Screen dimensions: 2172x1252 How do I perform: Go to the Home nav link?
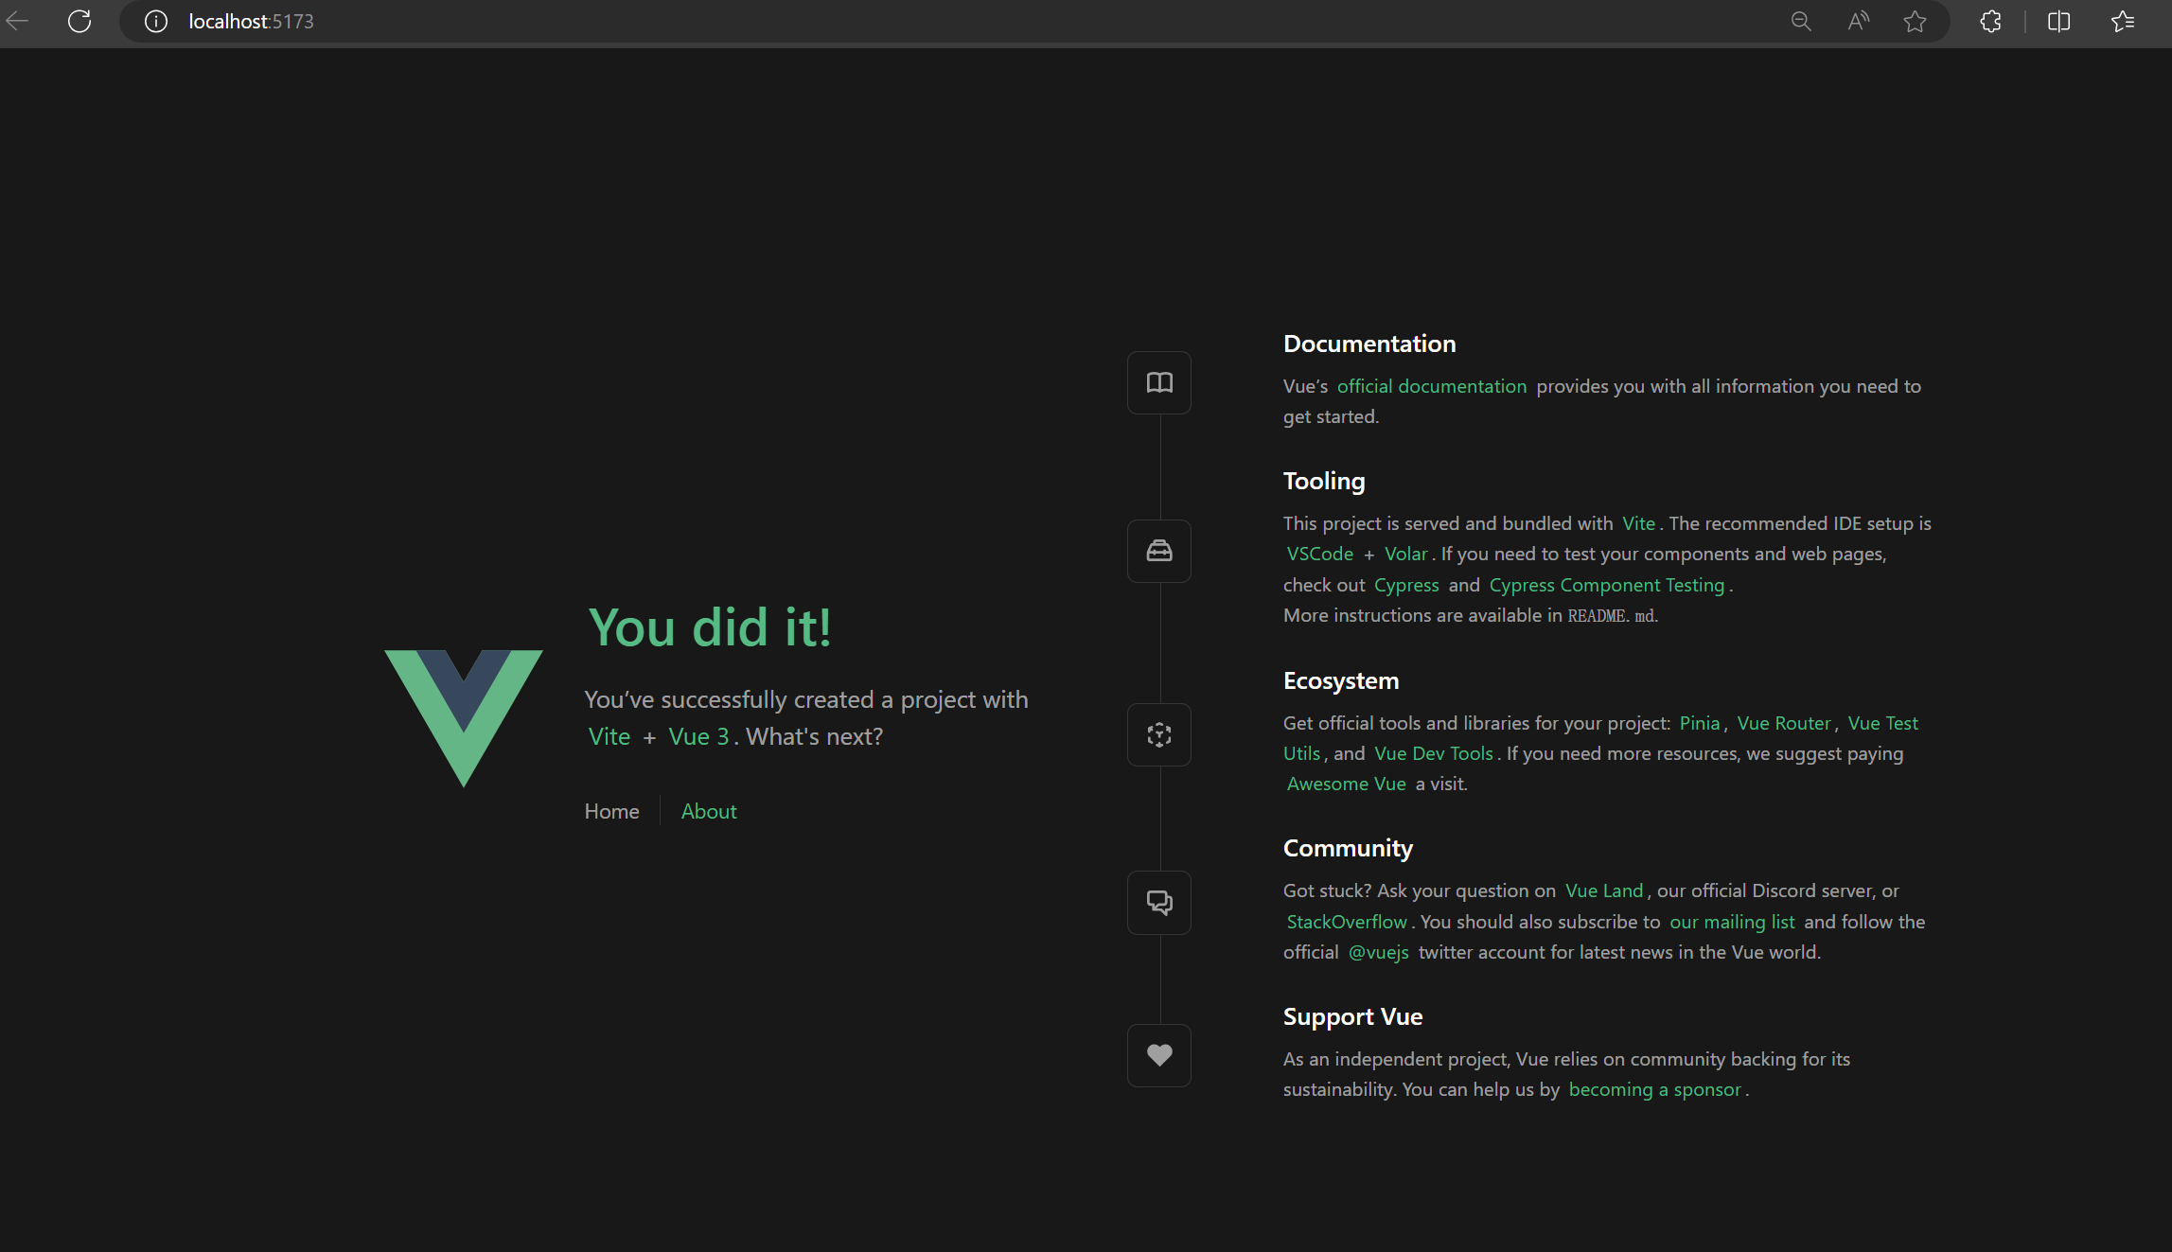tap(611, 811)
